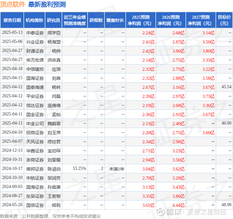Click the 2025预测净利润 column header
The height and width of the screenshot is (219, 233).
click(141, 20)
